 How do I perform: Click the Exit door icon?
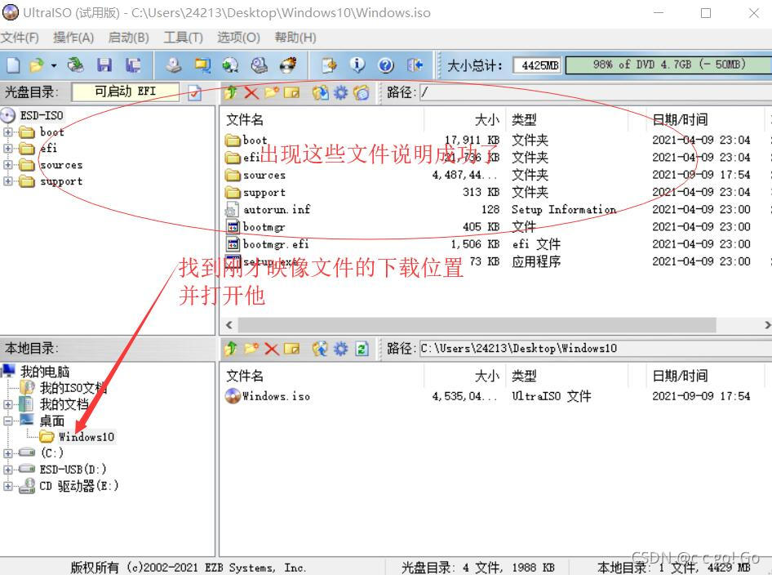tap(415, 65)
